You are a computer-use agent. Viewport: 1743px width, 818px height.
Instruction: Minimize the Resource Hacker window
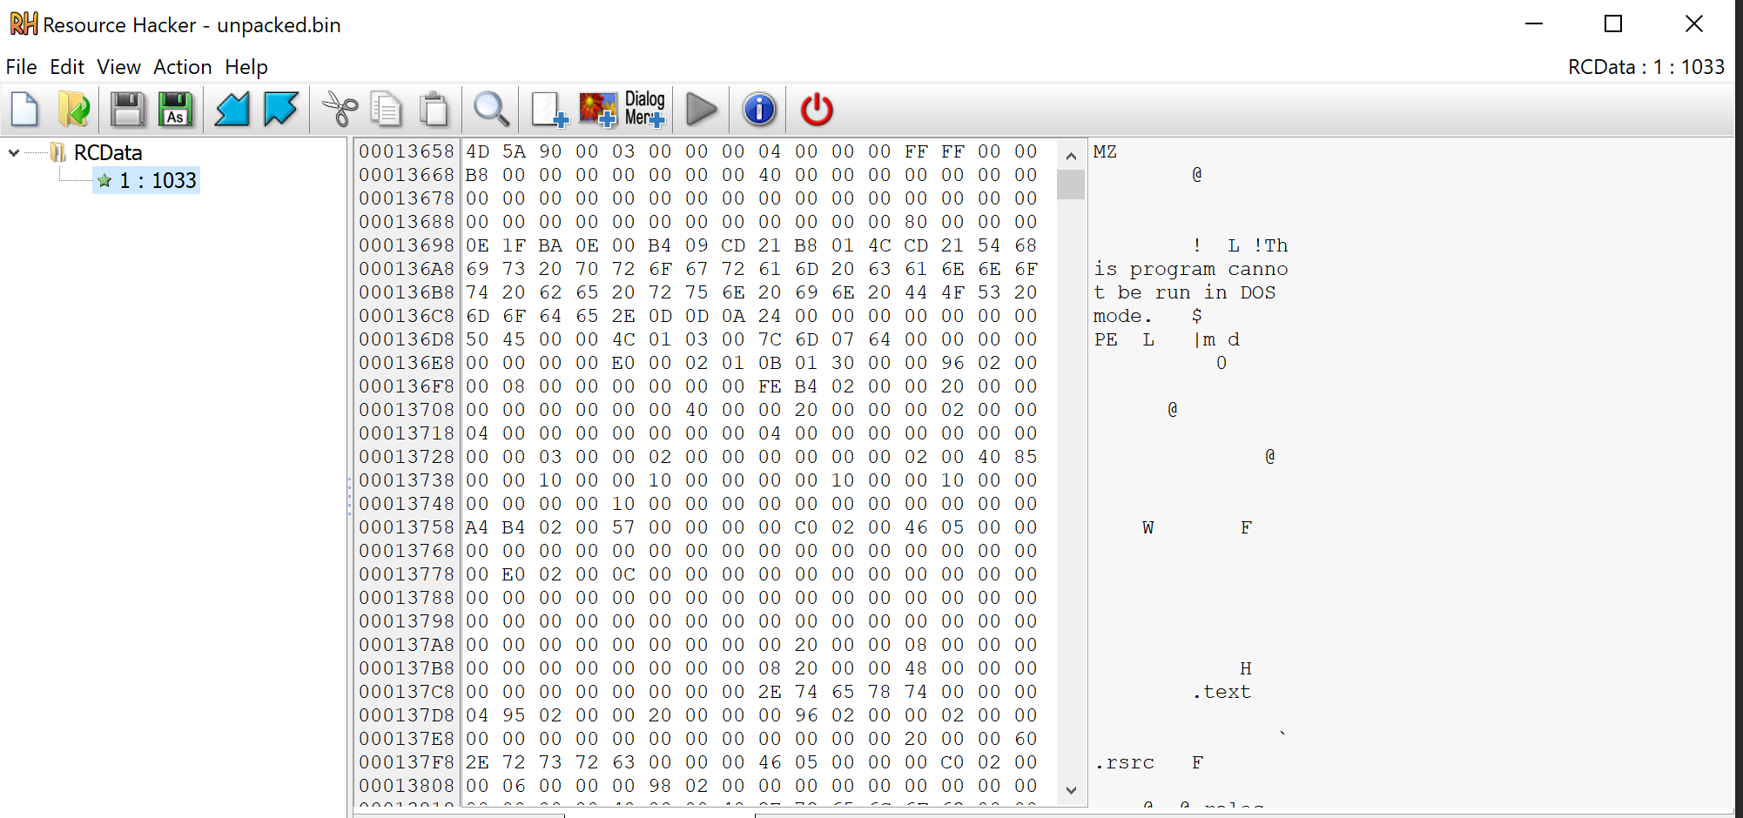1534,24
